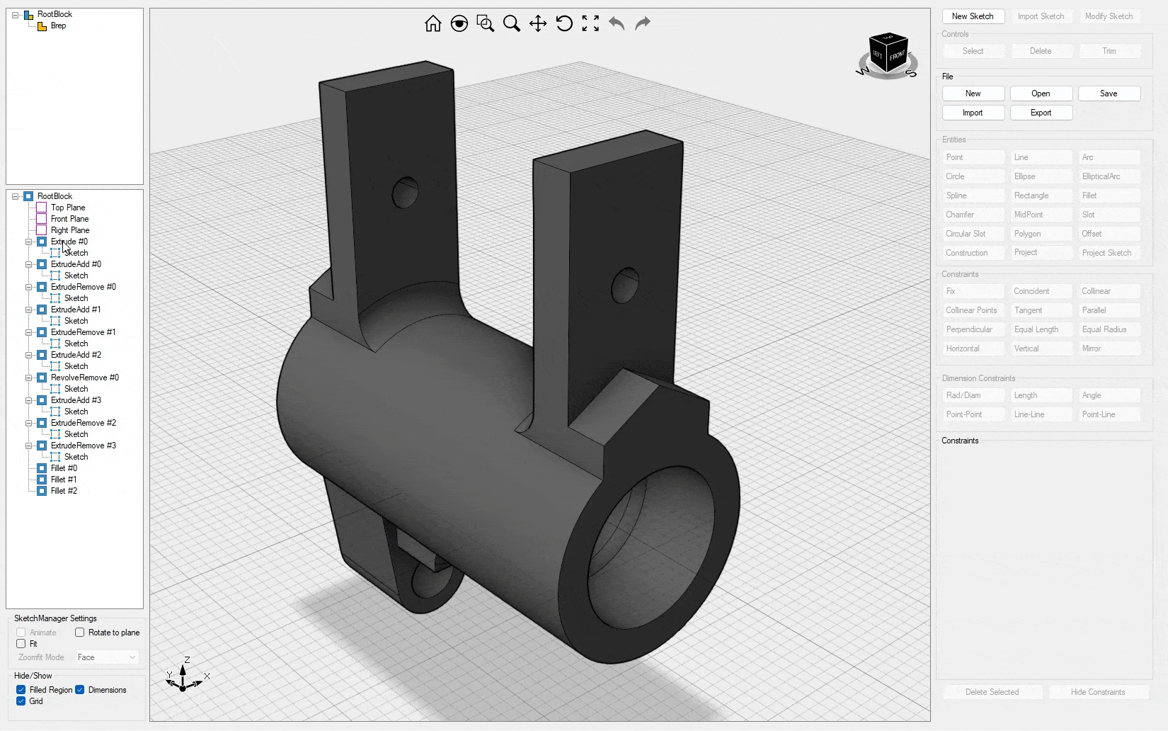Click the view cube navigator

point(888,55)
